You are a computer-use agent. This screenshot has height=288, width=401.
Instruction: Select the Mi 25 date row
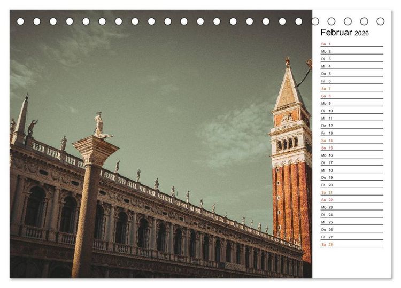(352, 222)
